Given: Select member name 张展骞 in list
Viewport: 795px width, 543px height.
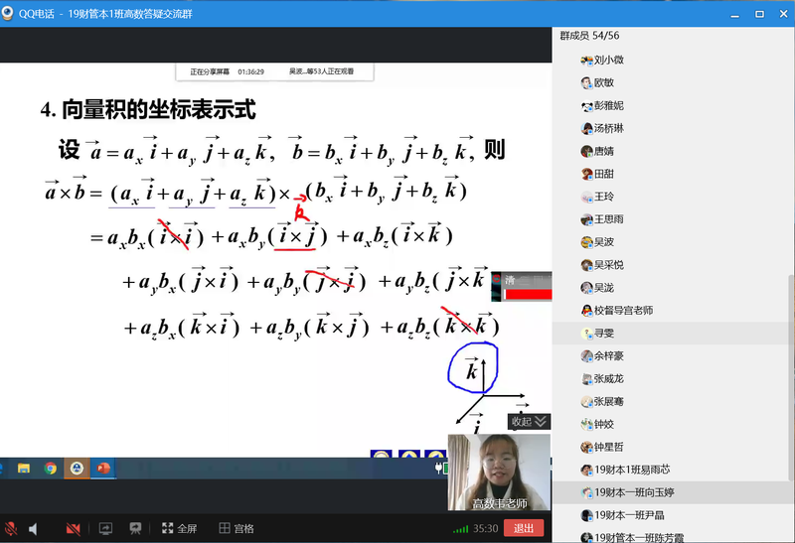Looking at the screenshot, I should click(x=609, y=401).
